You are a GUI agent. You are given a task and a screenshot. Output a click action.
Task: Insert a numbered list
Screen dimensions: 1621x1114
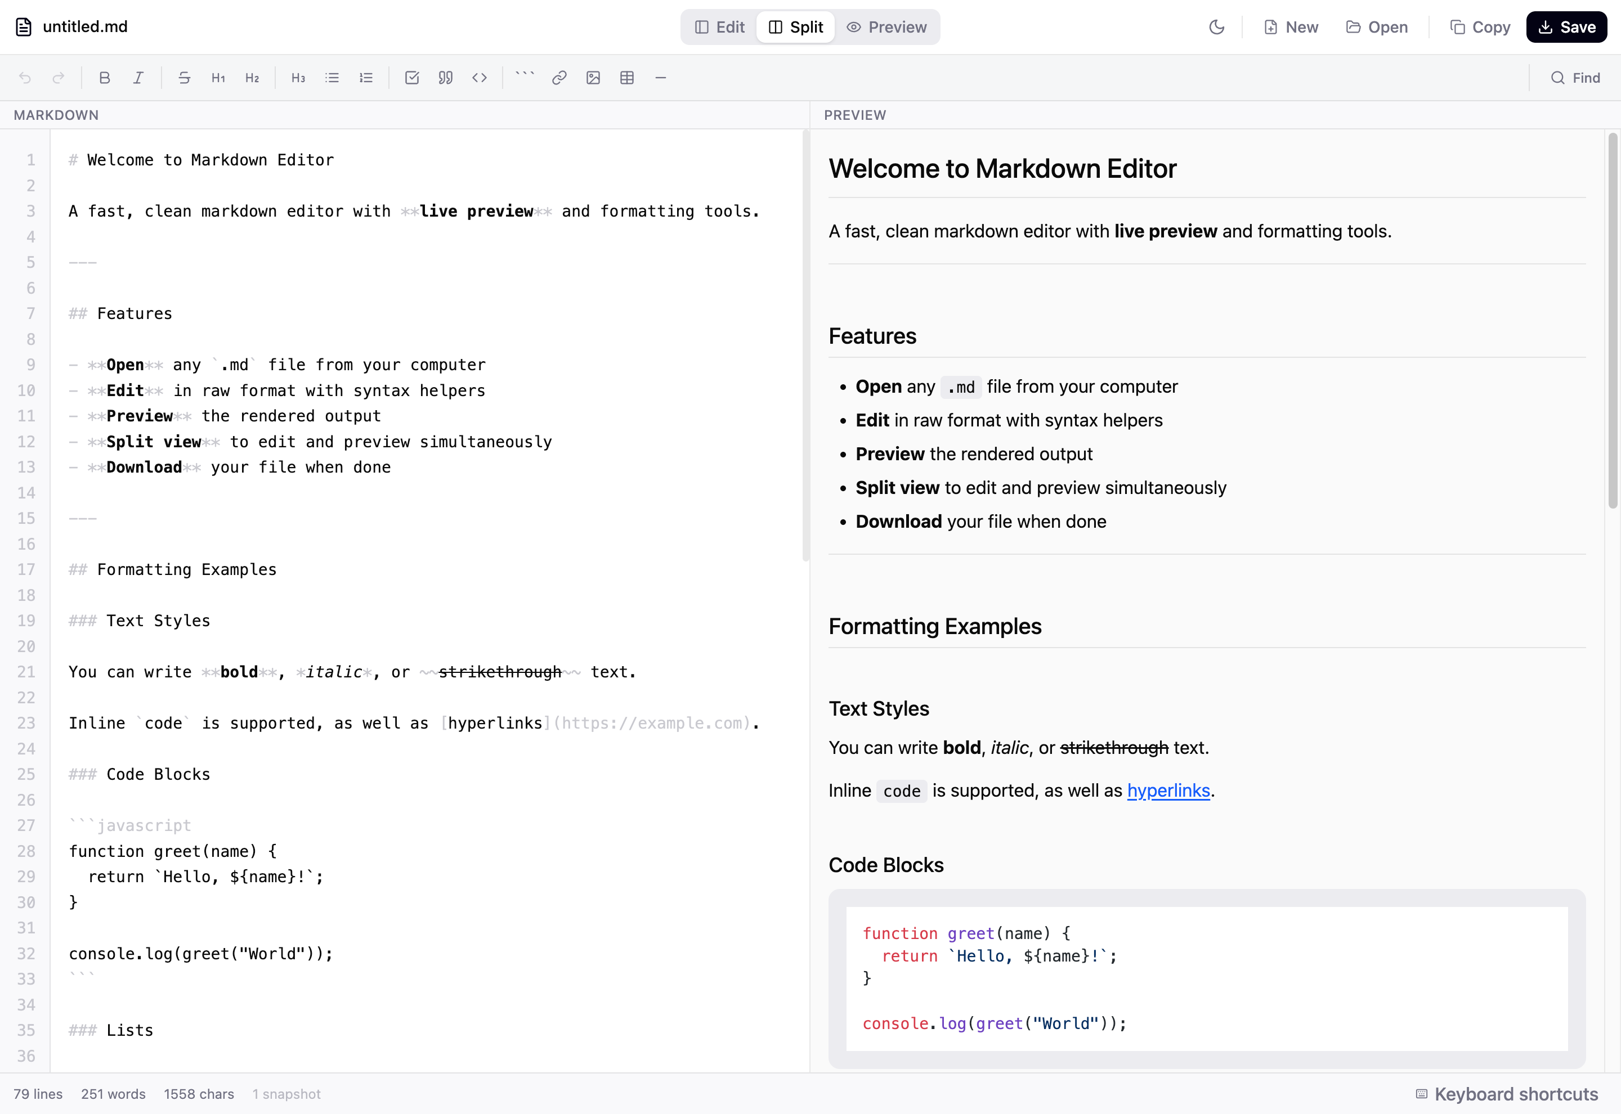pos(366,78)
